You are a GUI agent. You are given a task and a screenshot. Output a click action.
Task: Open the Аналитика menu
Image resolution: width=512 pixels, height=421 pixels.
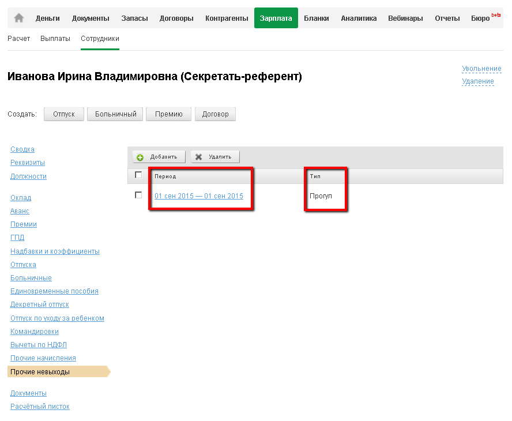pyautogui.click(x=359, y=18)
